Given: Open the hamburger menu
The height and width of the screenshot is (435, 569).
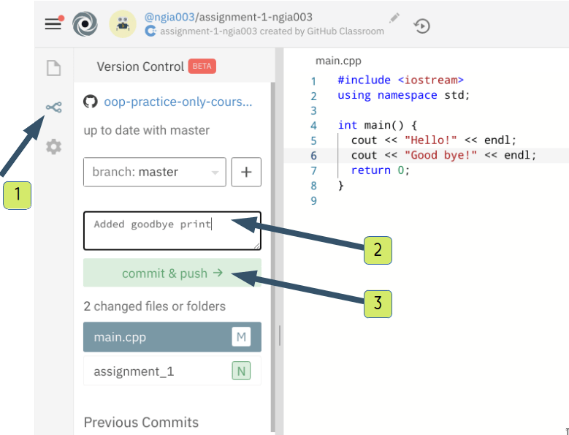Looking at the screenshot, I should coord(53,24).
